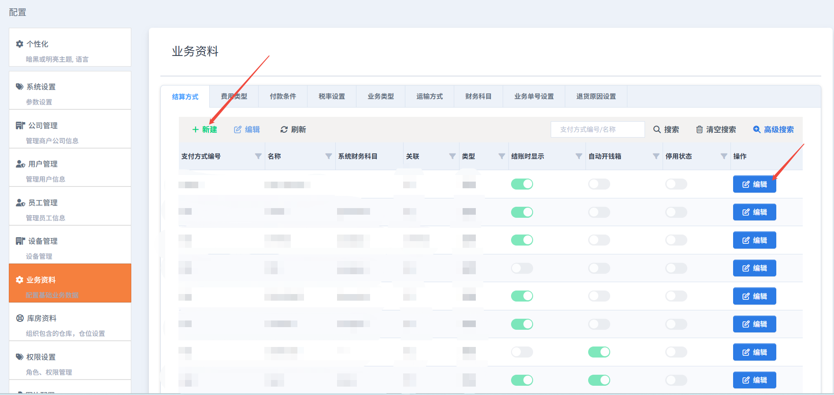Open 个性化 gear icon in sidebar
The height and width of the screenshot is (395, 834).
pos(20,44)
